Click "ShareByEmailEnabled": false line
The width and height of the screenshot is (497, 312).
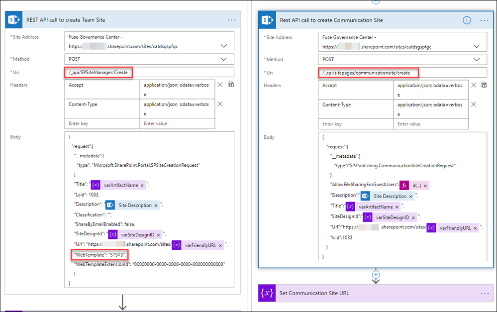(104, 224)
